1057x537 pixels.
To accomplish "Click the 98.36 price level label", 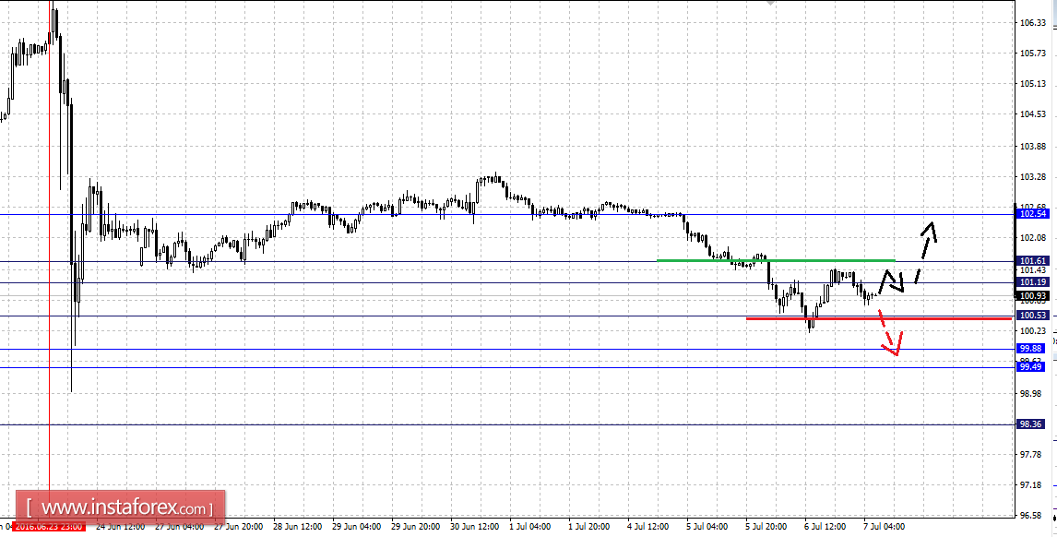I will [1032, 424].
